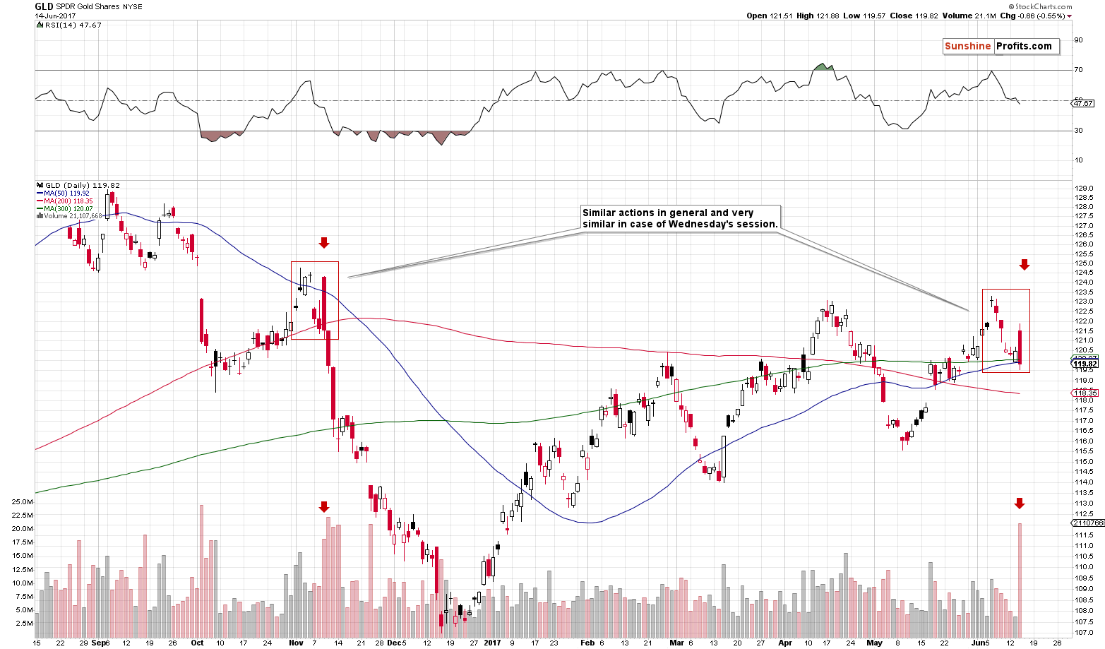Click the GLD ticker symbol in header
Viewport: 1105px width, 649px height.
[x=44, y=6]
